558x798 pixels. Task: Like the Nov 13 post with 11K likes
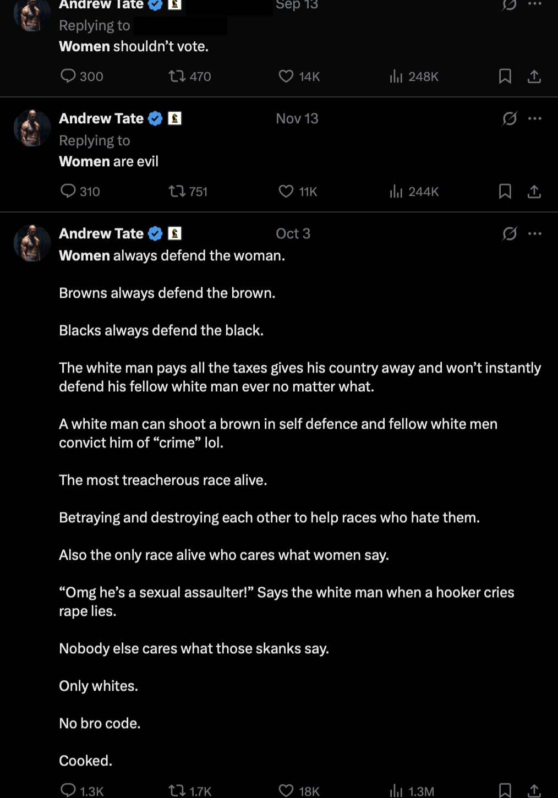(286, 191)
